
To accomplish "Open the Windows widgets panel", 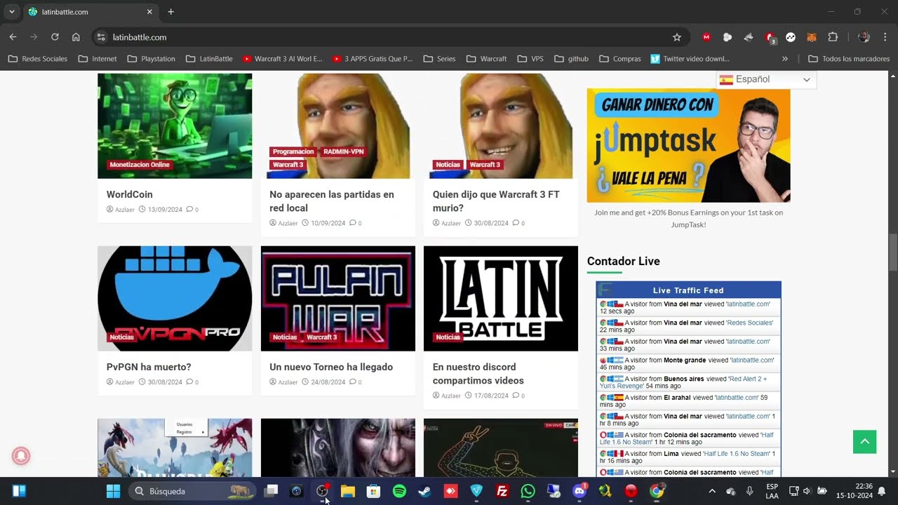I will [x=20, y=491].
